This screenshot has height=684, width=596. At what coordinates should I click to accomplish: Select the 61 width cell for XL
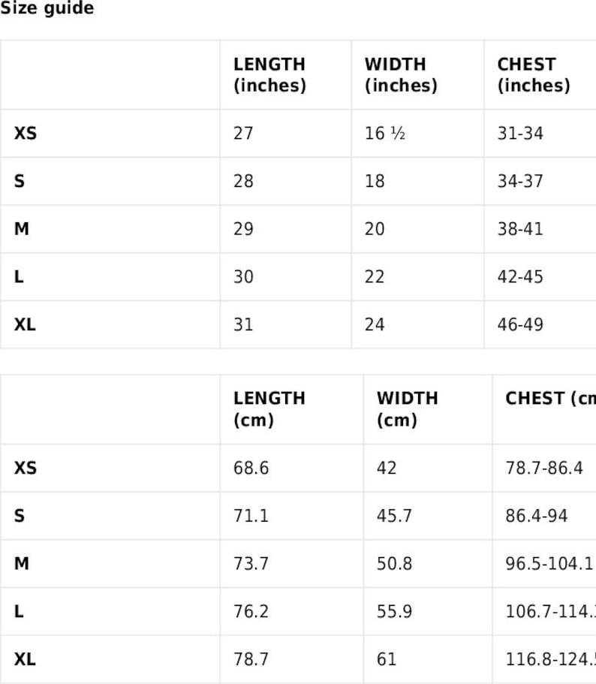[387, 659]
